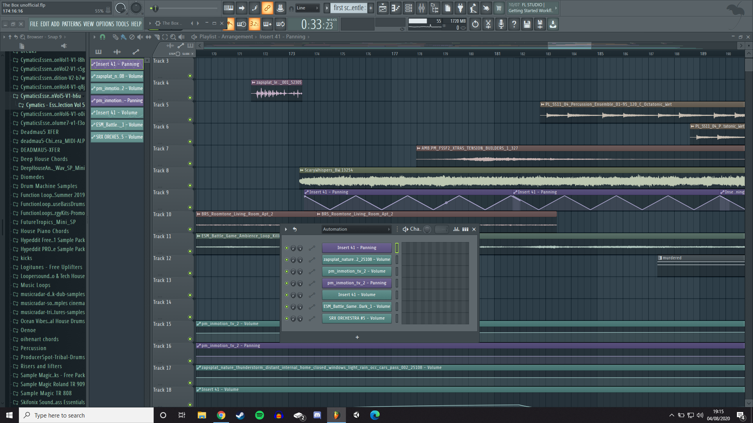The width and height of the screenshot is (753, 423).
Task: Expand the Deep House Chords folder
Action: click(44, 159)
